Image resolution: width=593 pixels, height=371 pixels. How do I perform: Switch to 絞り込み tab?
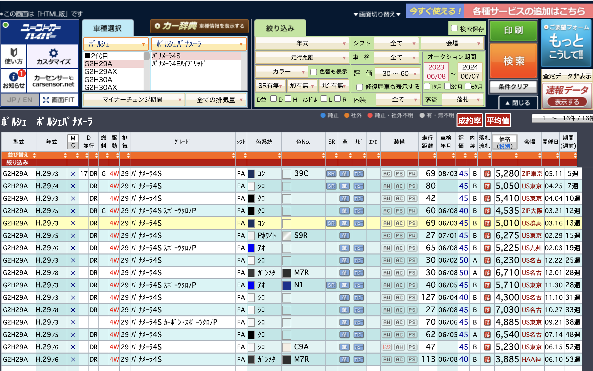click(x=280, y=28)
